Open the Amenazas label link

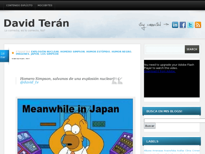pos(158,151)
